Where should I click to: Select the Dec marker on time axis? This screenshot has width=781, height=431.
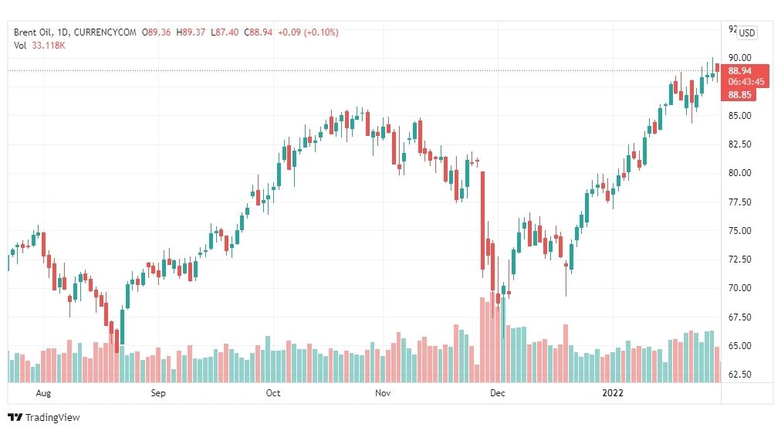[497, 393]
